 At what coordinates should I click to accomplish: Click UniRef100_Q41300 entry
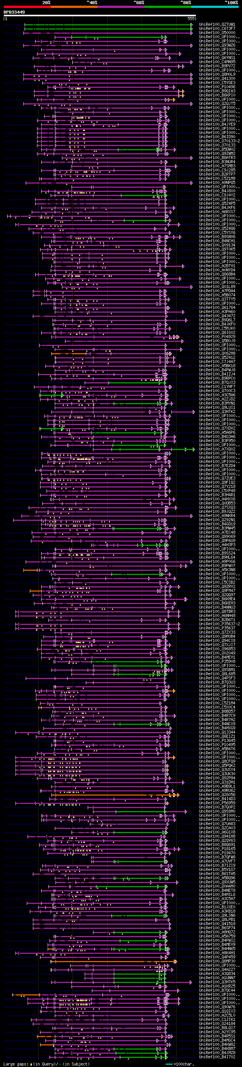tap(217, 78)
